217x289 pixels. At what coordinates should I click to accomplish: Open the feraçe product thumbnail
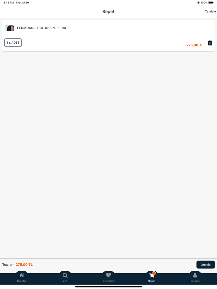10,28
